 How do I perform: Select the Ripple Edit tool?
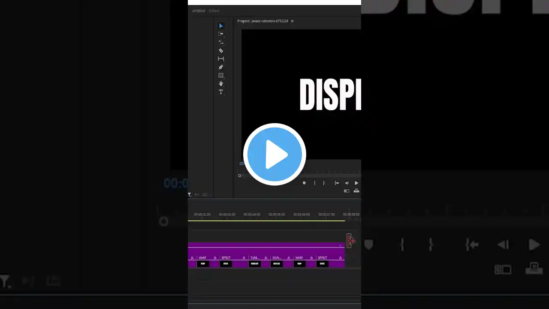point(221,42)
